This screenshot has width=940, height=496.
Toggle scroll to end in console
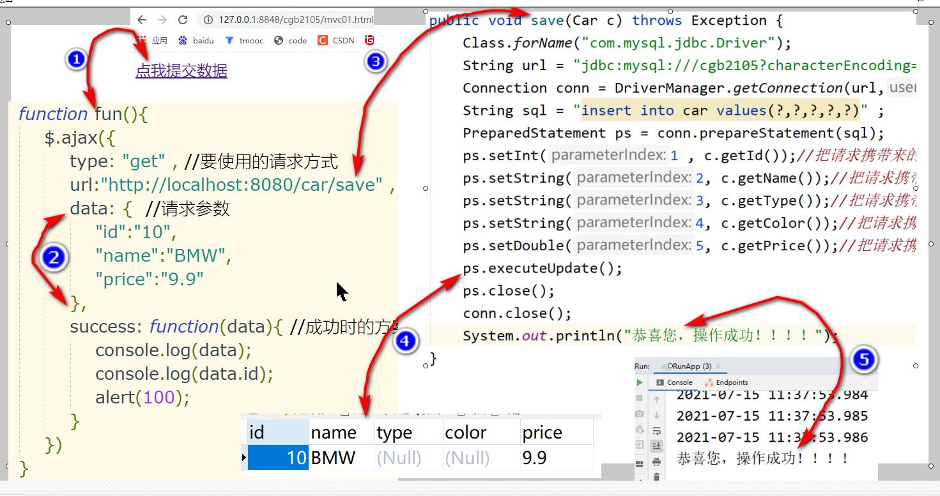tap(656, 446)
